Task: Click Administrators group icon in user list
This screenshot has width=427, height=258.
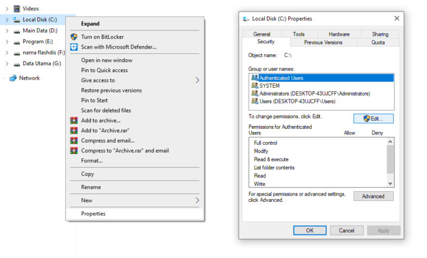Action: [x=255, y=93]
